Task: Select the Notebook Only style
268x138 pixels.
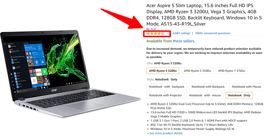Action: 239,95
